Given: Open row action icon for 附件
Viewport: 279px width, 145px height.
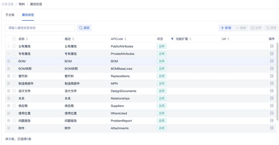Looking at the screenshot, I should tap(271, 128).
